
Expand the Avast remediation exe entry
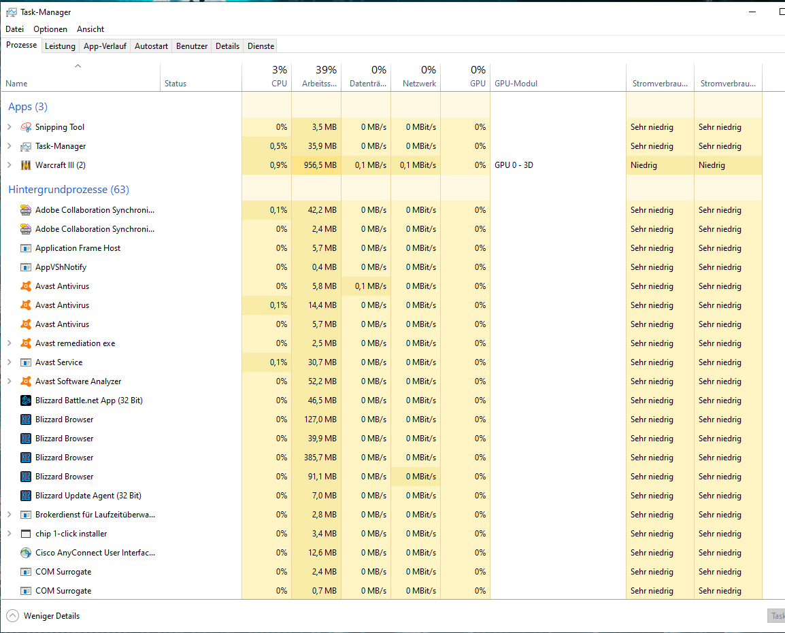coord(9,343)
